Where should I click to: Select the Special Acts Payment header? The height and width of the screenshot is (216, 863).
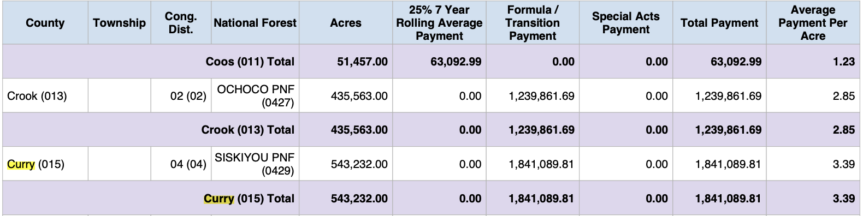pos(626,23)
